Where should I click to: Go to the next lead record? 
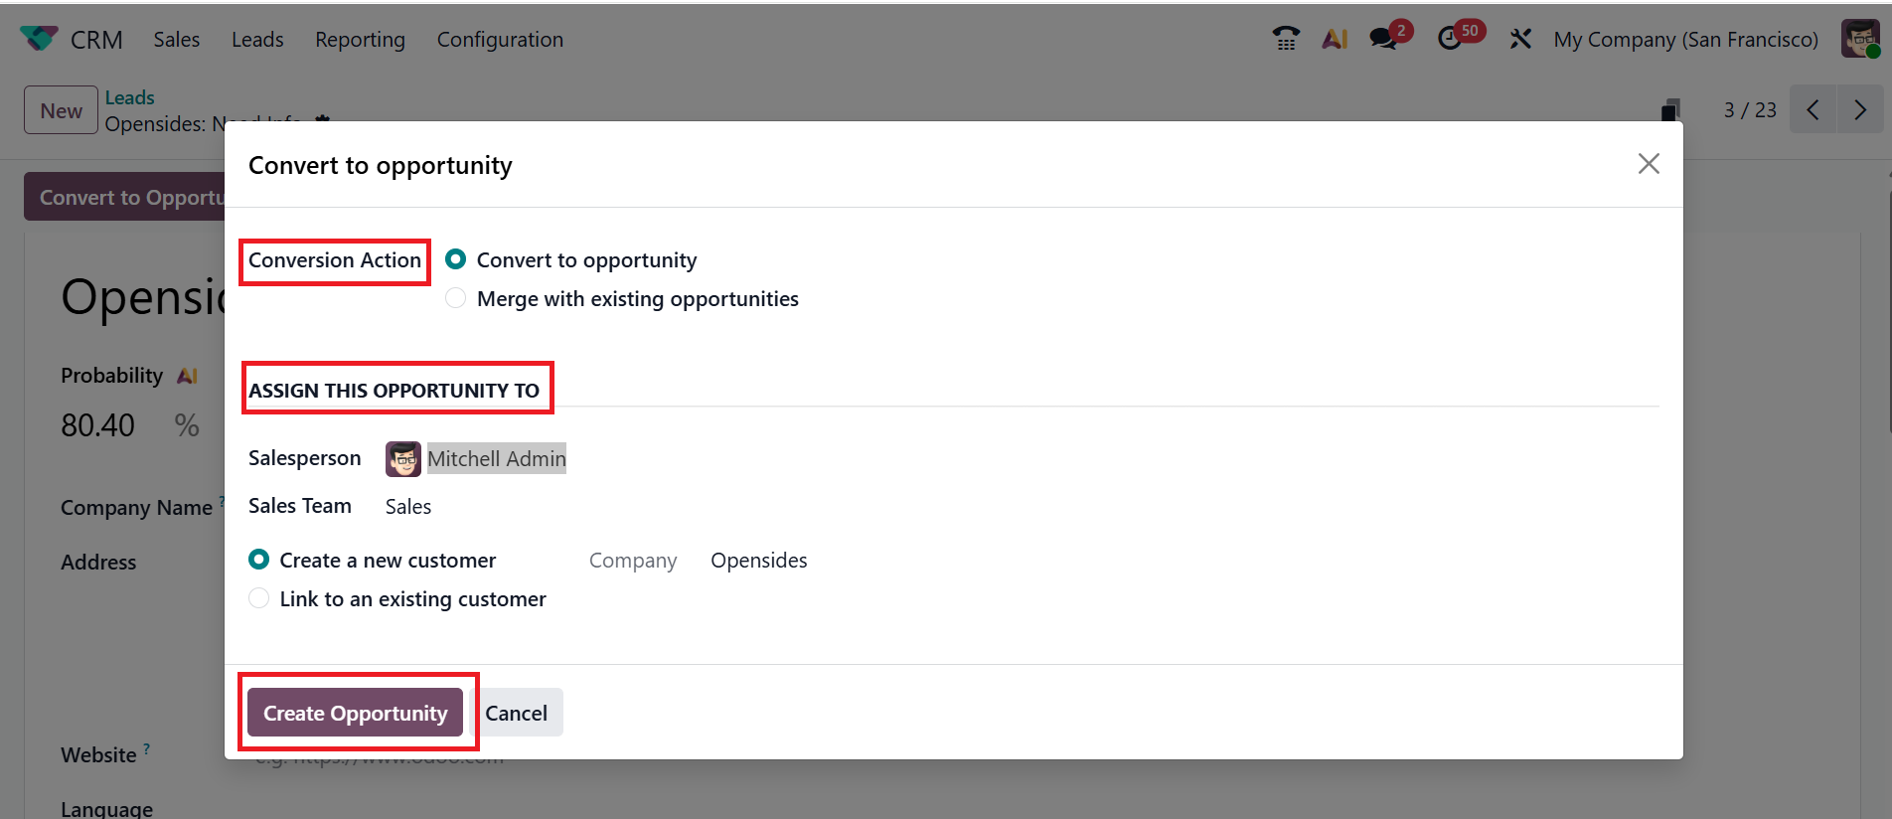(1860, 110)
